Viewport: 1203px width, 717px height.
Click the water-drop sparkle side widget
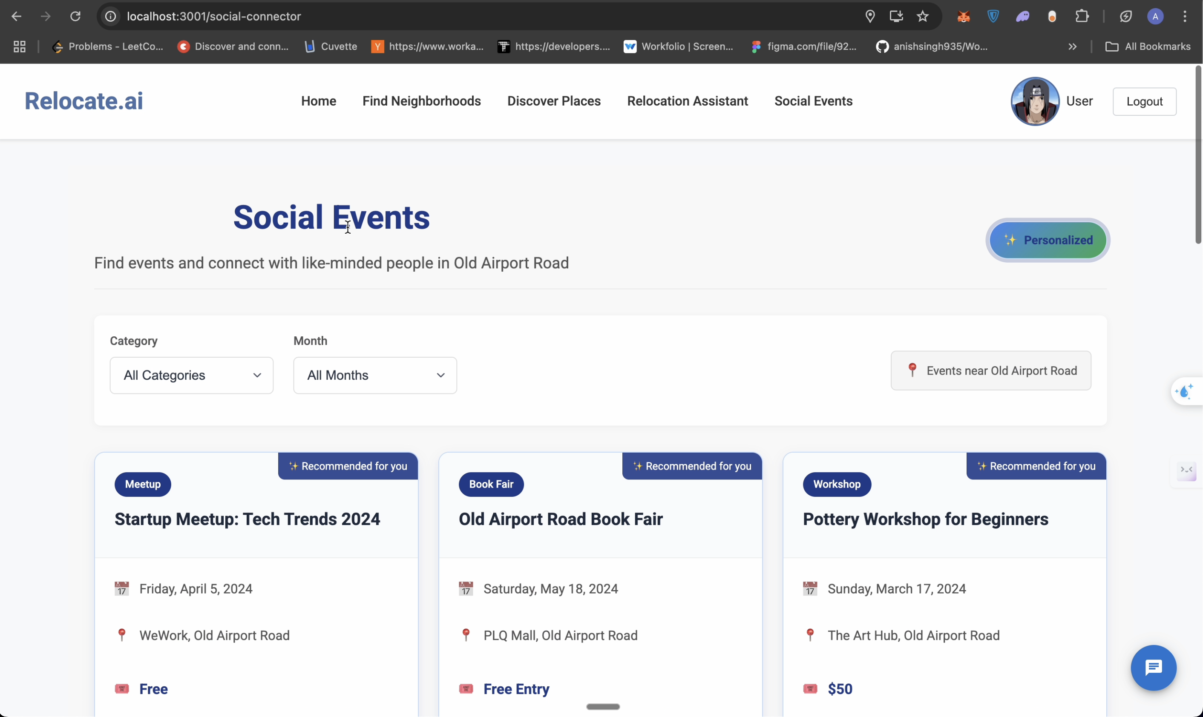[1185, 391]
